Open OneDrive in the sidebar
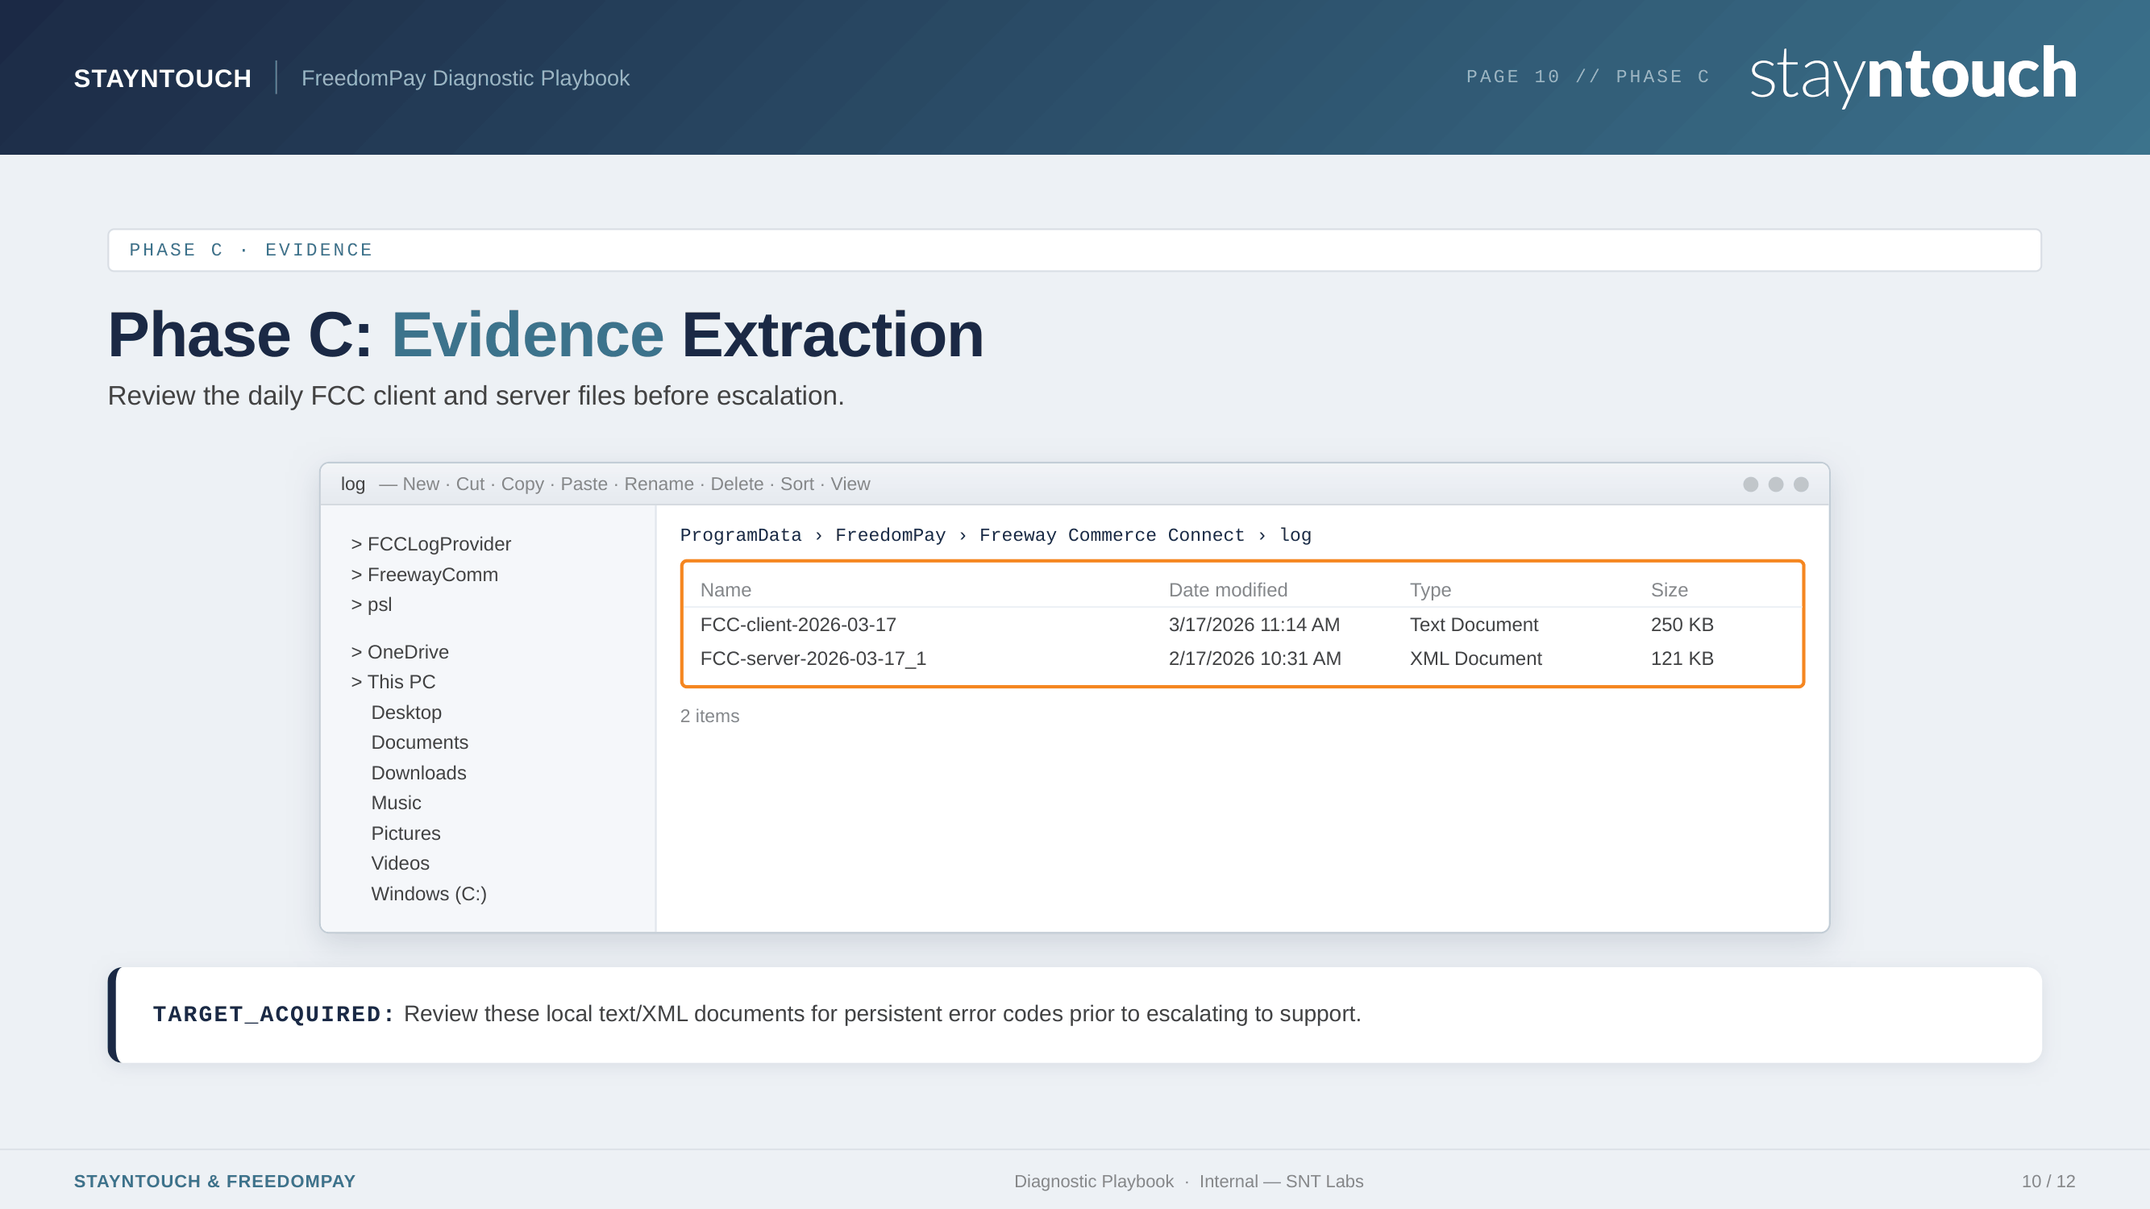Screen dimensions: 2150x1209 click(x=400, y=653)
